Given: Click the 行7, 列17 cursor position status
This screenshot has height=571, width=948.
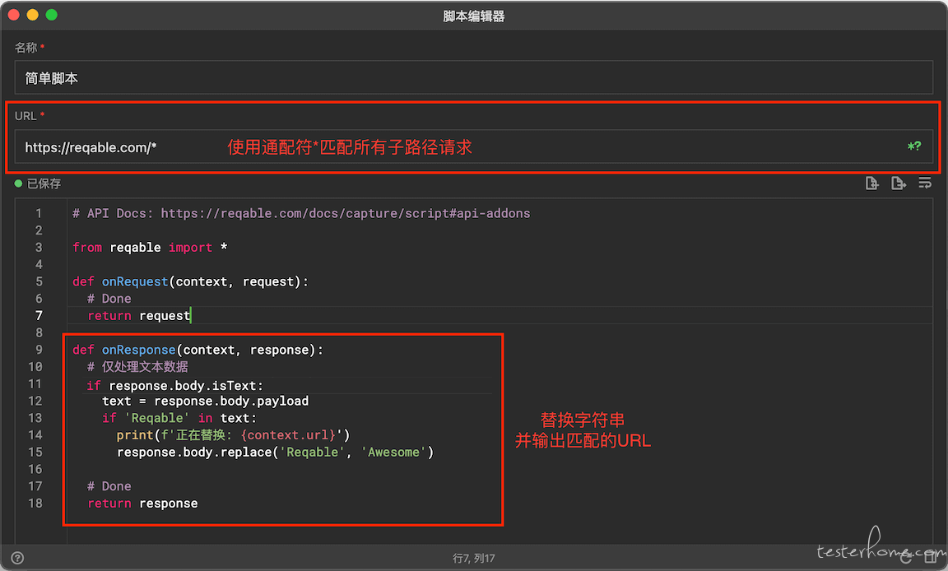Looking at the screenshot, I should coord(473,559).
